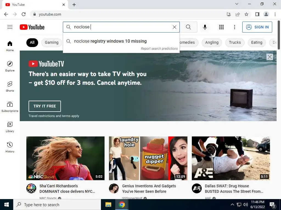Click TRY IT FREE button
Screen dimensions: 281x210
pyautogui.click(x=45, y=106)
